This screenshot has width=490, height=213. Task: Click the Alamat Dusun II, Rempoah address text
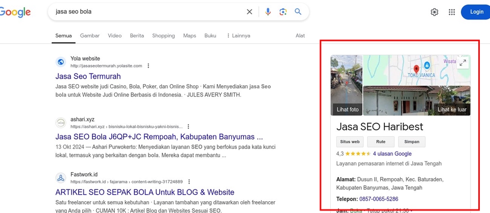tap(390, 183)
